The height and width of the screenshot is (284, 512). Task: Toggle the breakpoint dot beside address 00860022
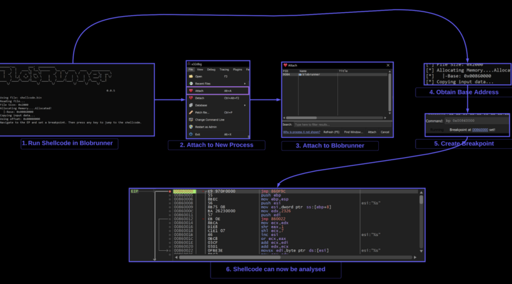[x=170, y=250]
